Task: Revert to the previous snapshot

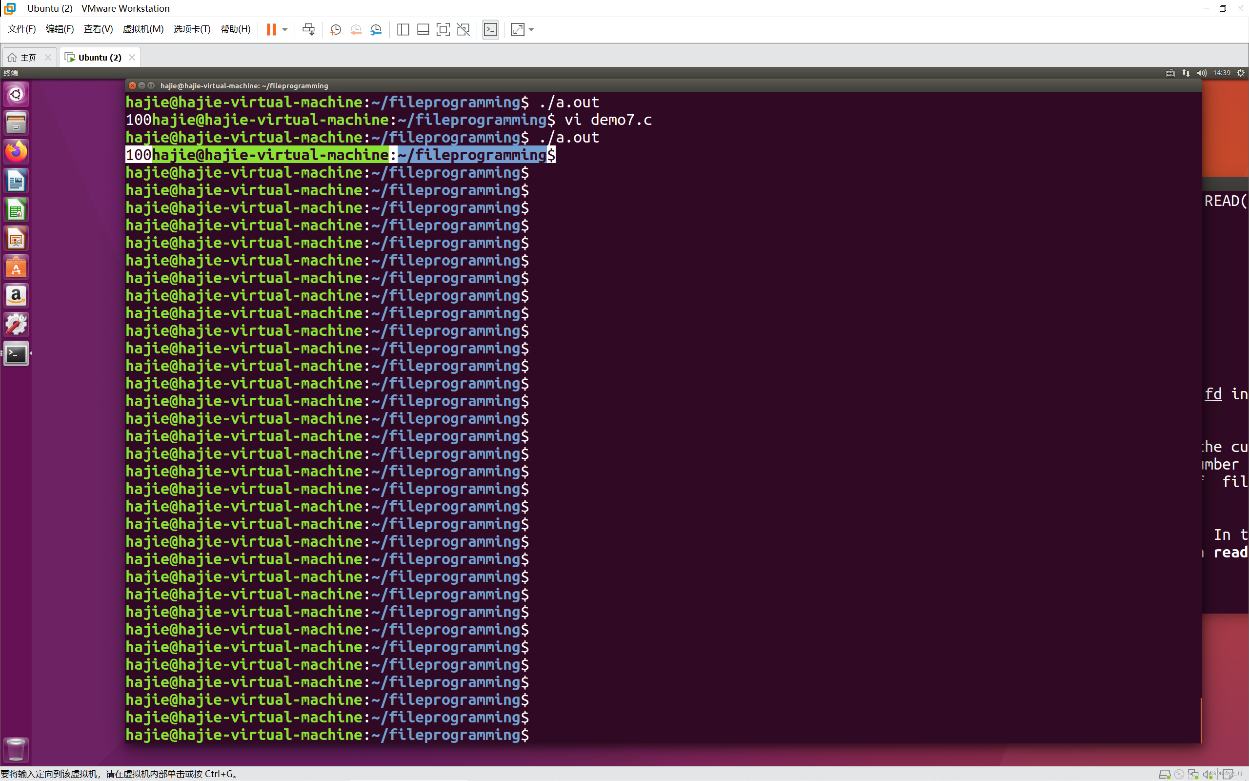Action: pyautogui.click(x=356, y=29)
